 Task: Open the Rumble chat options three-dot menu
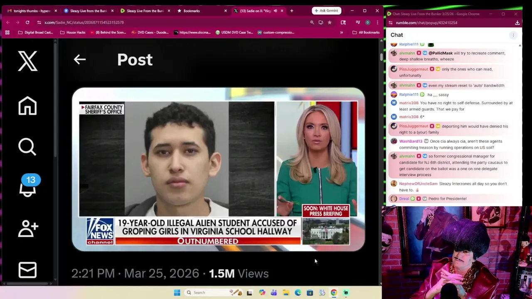tap(513, 35)
